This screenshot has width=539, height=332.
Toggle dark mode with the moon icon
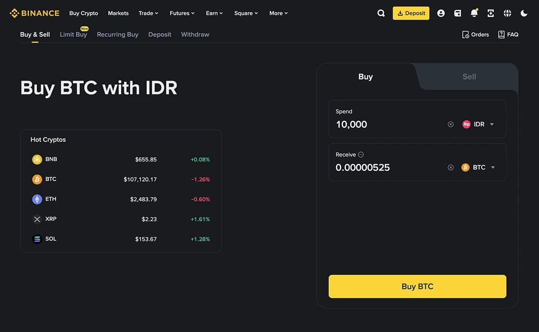coord(524,13)
